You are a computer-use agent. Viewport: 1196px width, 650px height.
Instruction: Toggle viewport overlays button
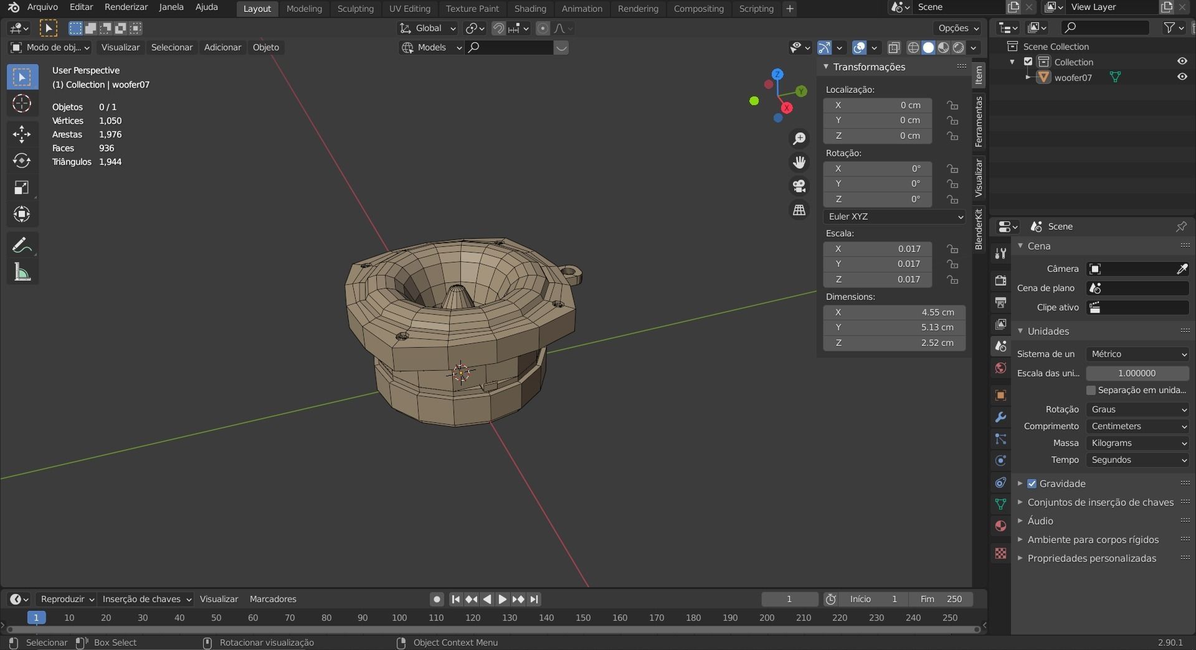coord(859,47)
